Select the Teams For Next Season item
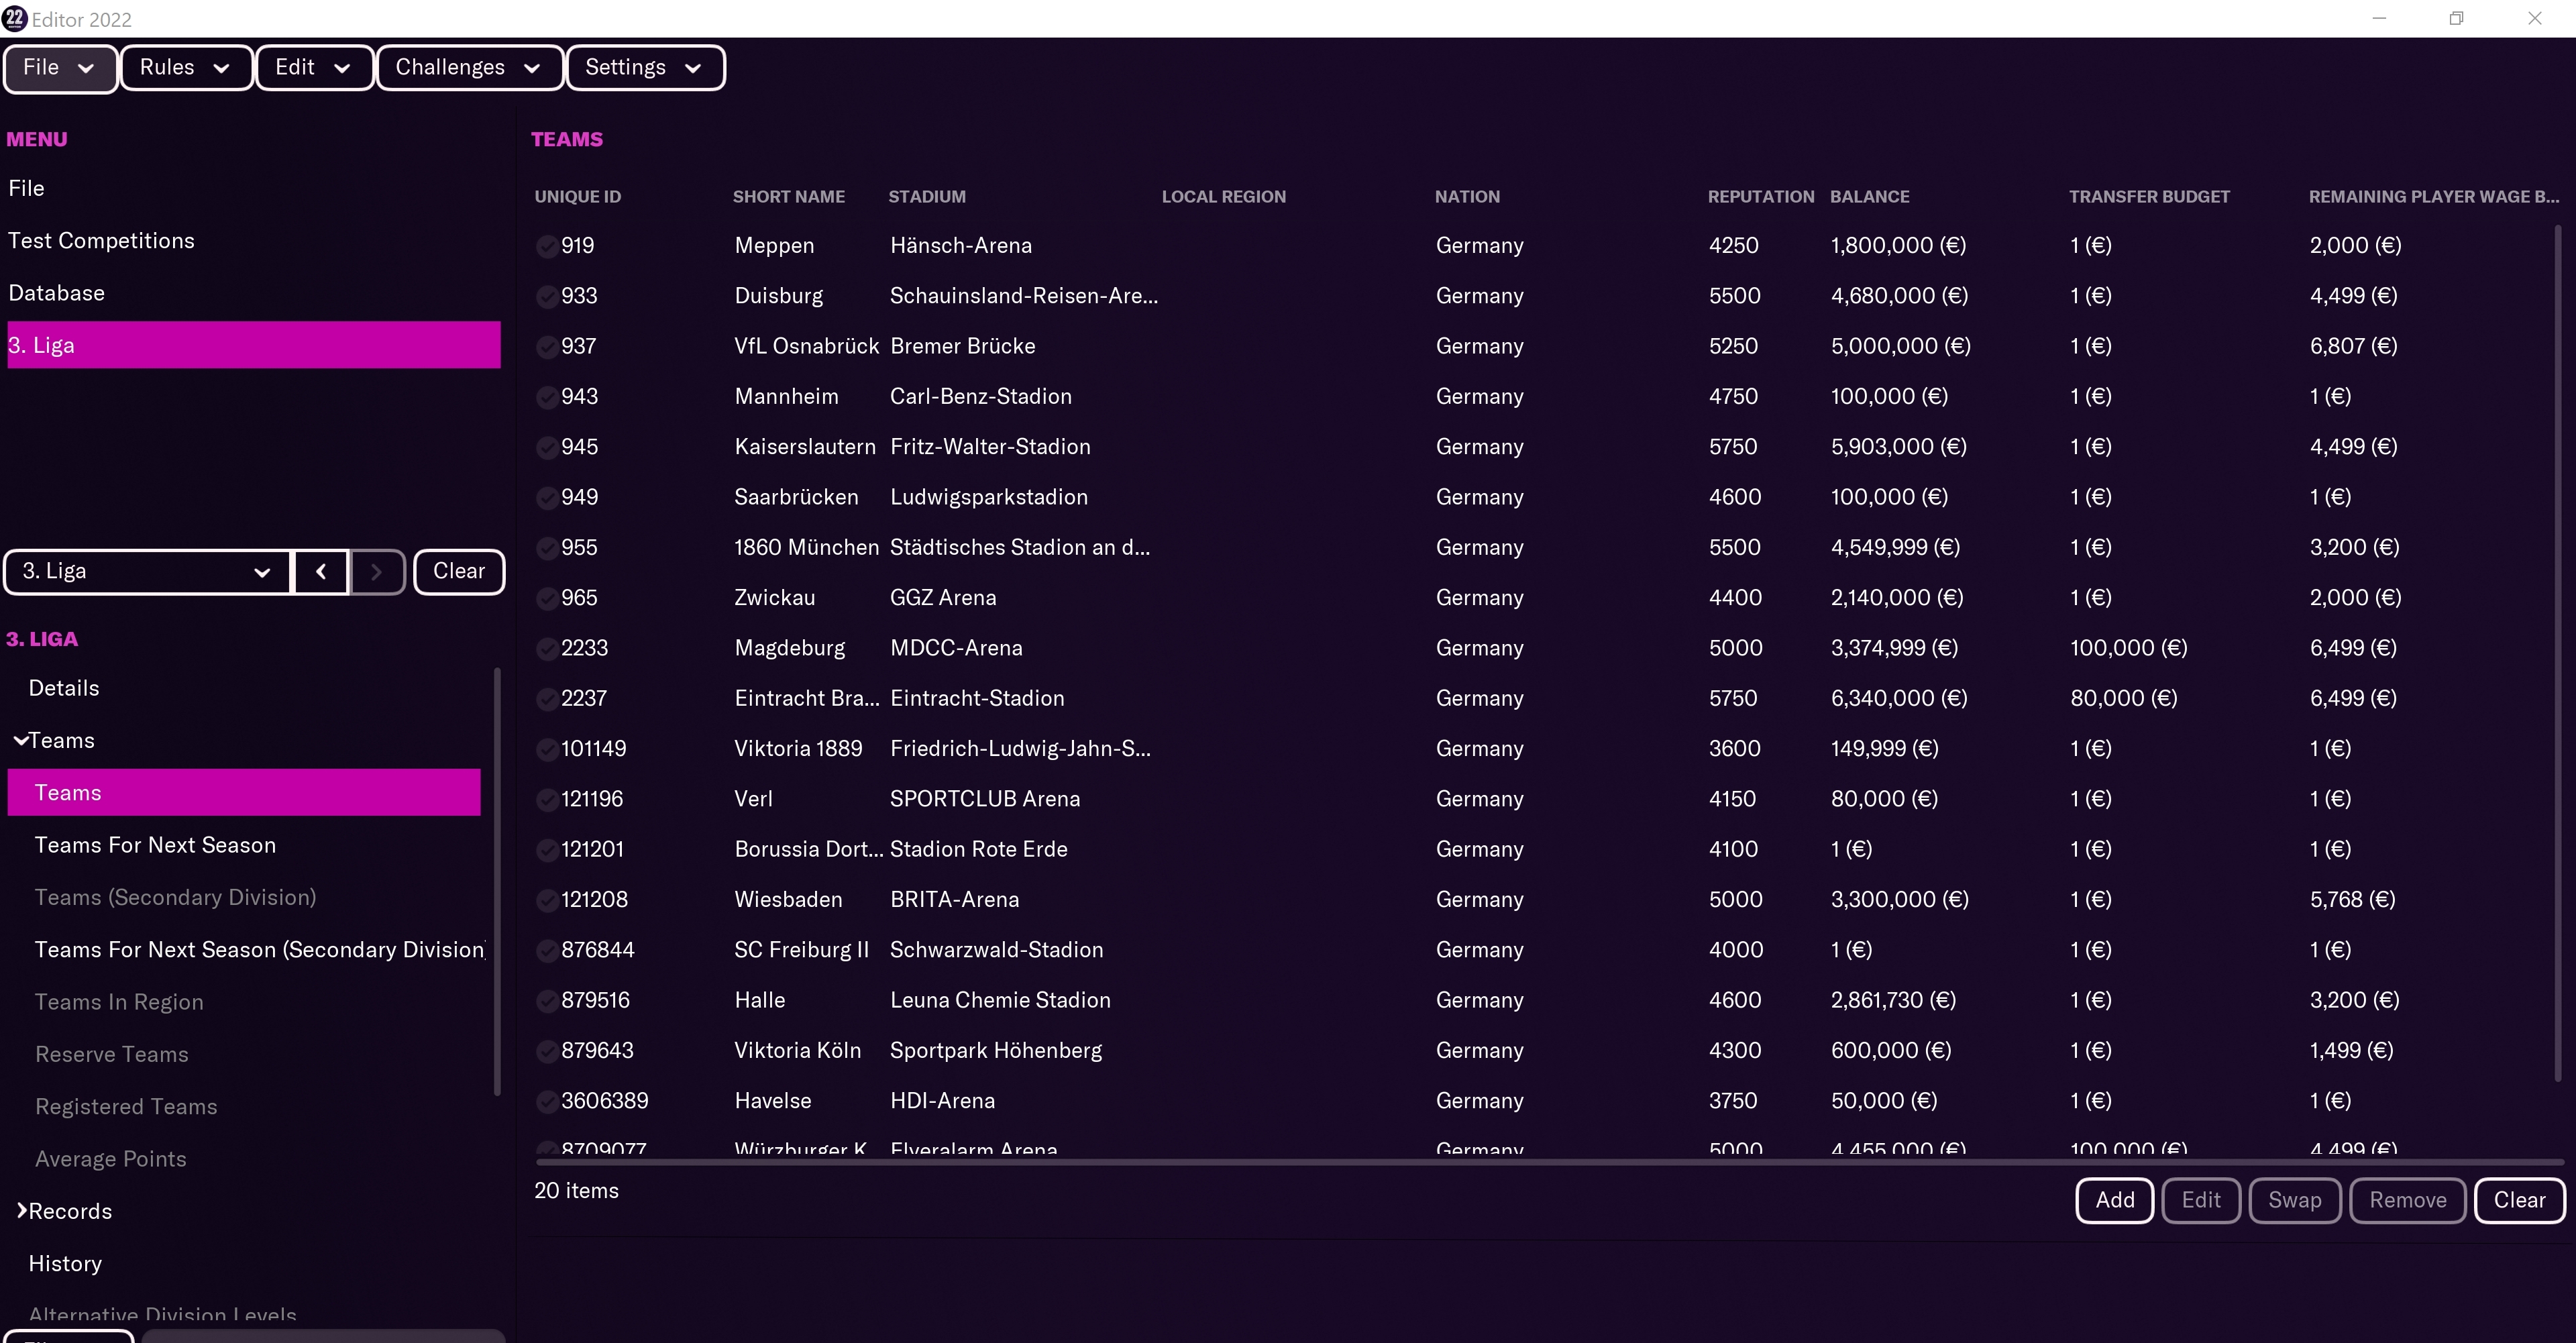Screen dimensions: 2576x1343 click(x=155, y=844)
